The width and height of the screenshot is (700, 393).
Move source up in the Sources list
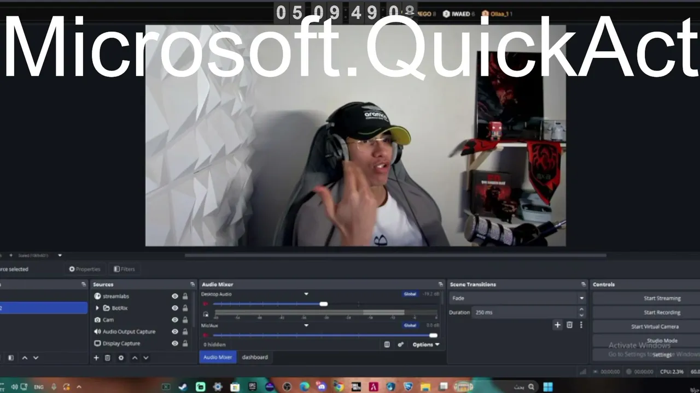(135, 358)
